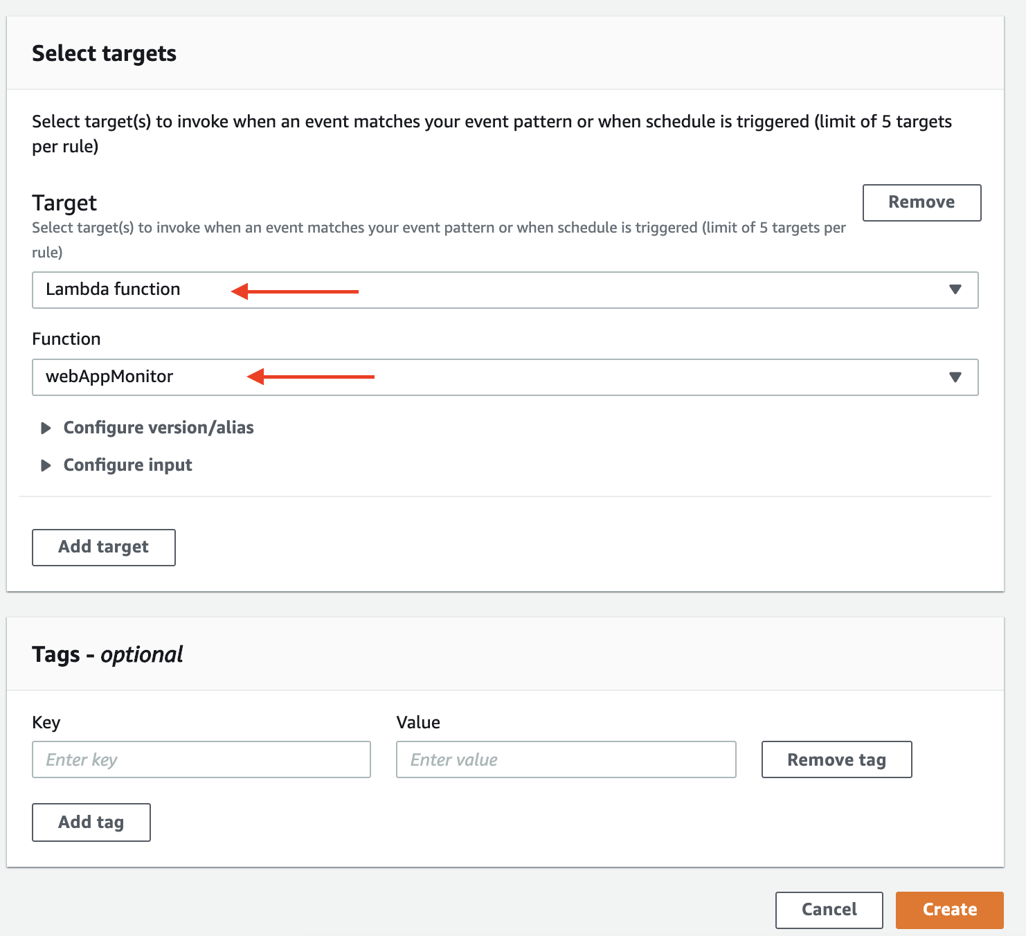1026x936 pixels.
Task: Click the triangle beside Configure input
Action: pos(46,465)
